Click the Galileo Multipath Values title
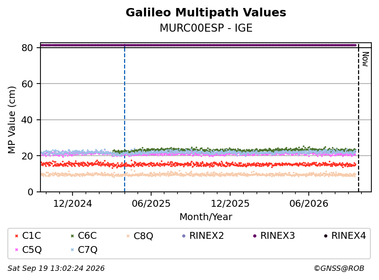 206,13
